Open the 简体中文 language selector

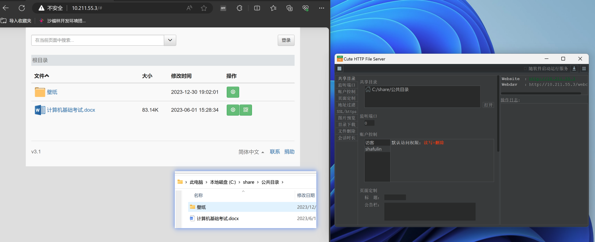click(251, 152)
